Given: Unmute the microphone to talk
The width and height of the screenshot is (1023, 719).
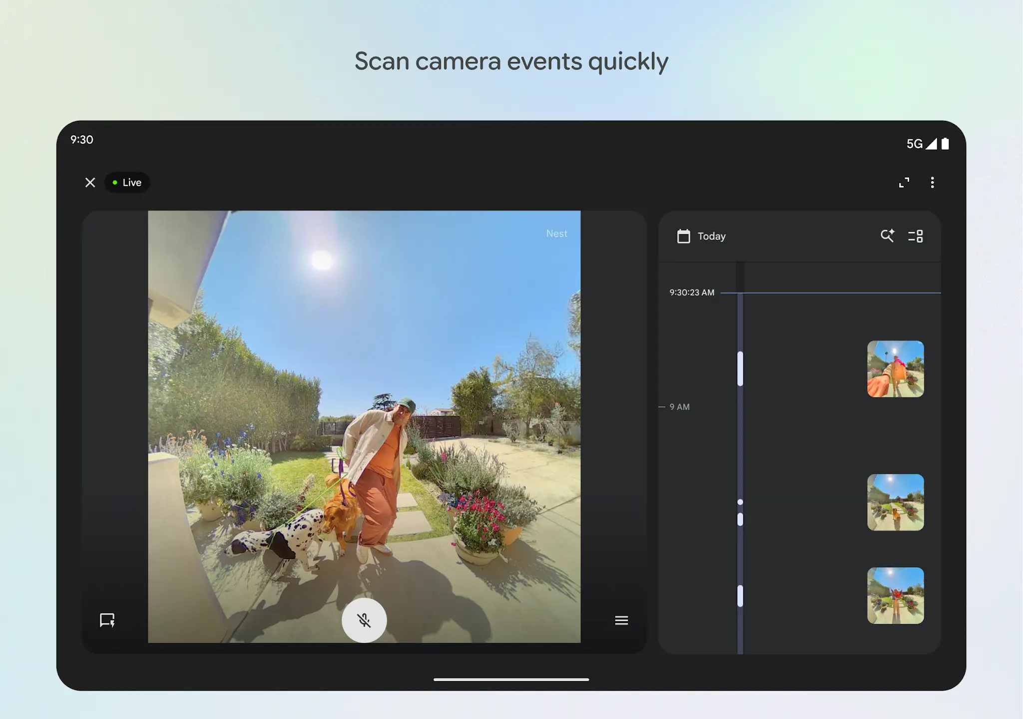Looking at the screenshot, I should [364, 620].
